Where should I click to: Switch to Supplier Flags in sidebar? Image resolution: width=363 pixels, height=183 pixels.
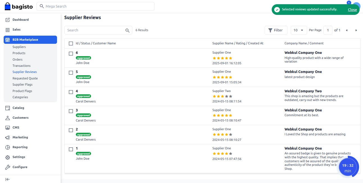22,84
